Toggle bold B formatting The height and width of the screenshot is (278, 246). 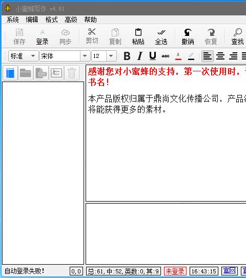click(x=127, y=56)
